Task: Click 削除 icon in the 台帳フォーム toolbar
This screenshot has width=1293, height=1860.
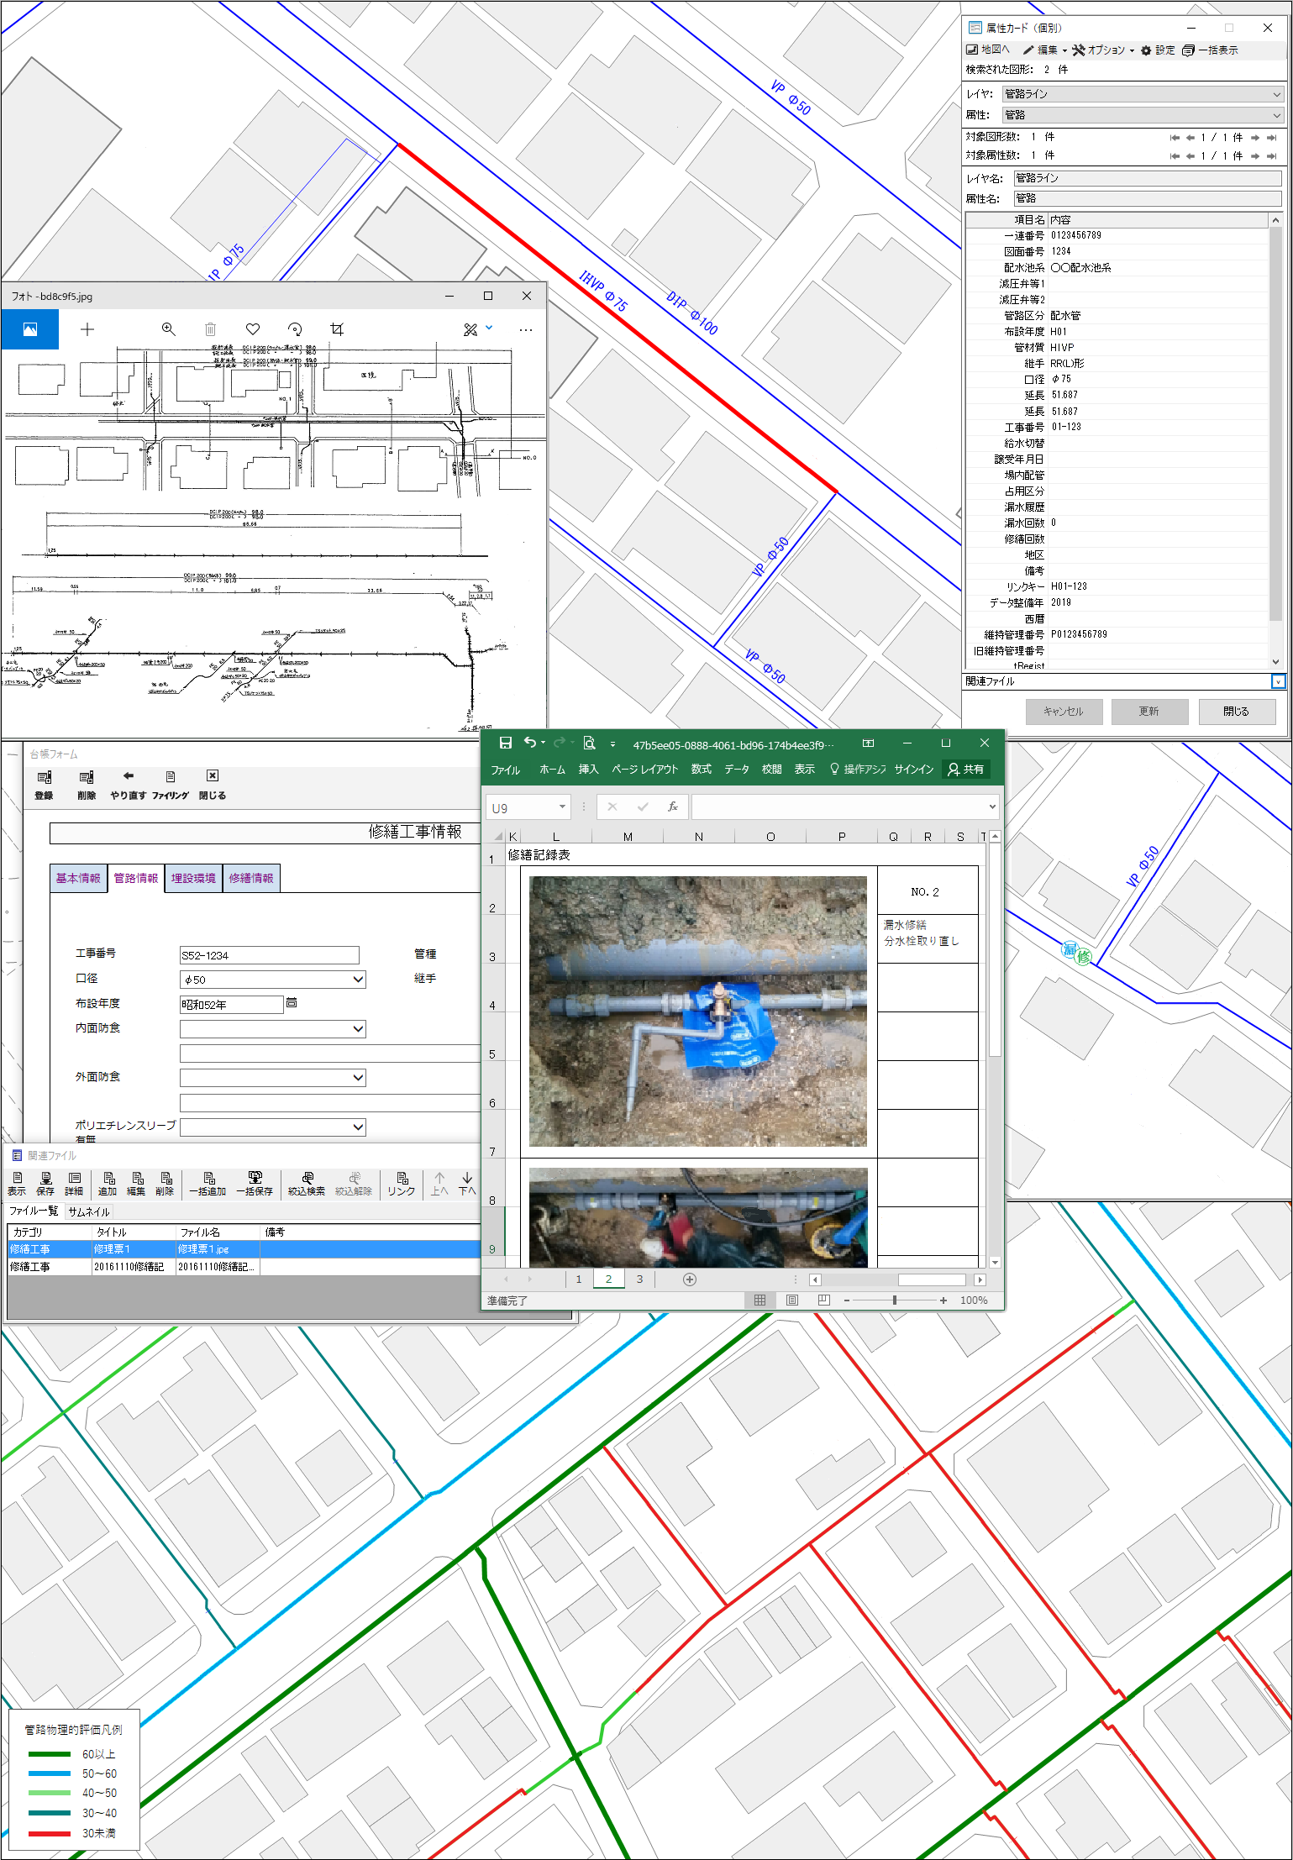Action: [87, 785]
